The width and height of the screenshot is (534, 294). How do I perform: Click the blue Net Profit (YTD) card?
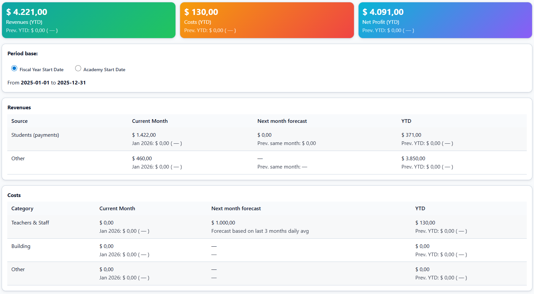pos(445,20)
